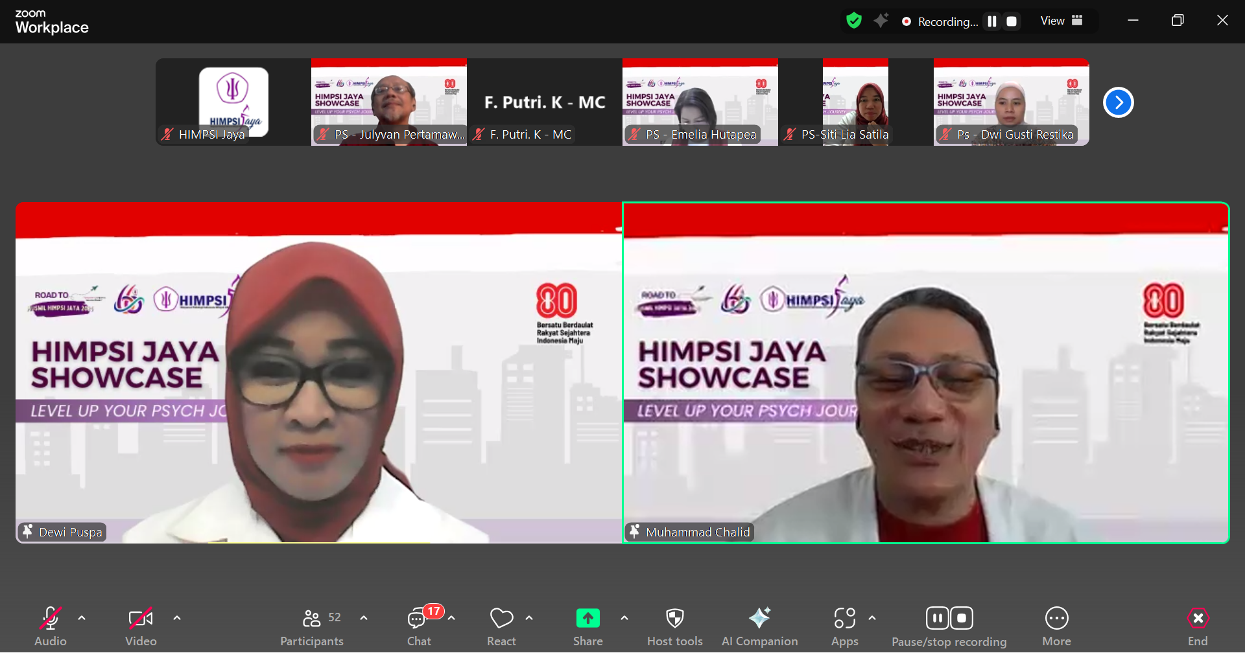Restore down the Zoom window

click(x=1178, y=21)
